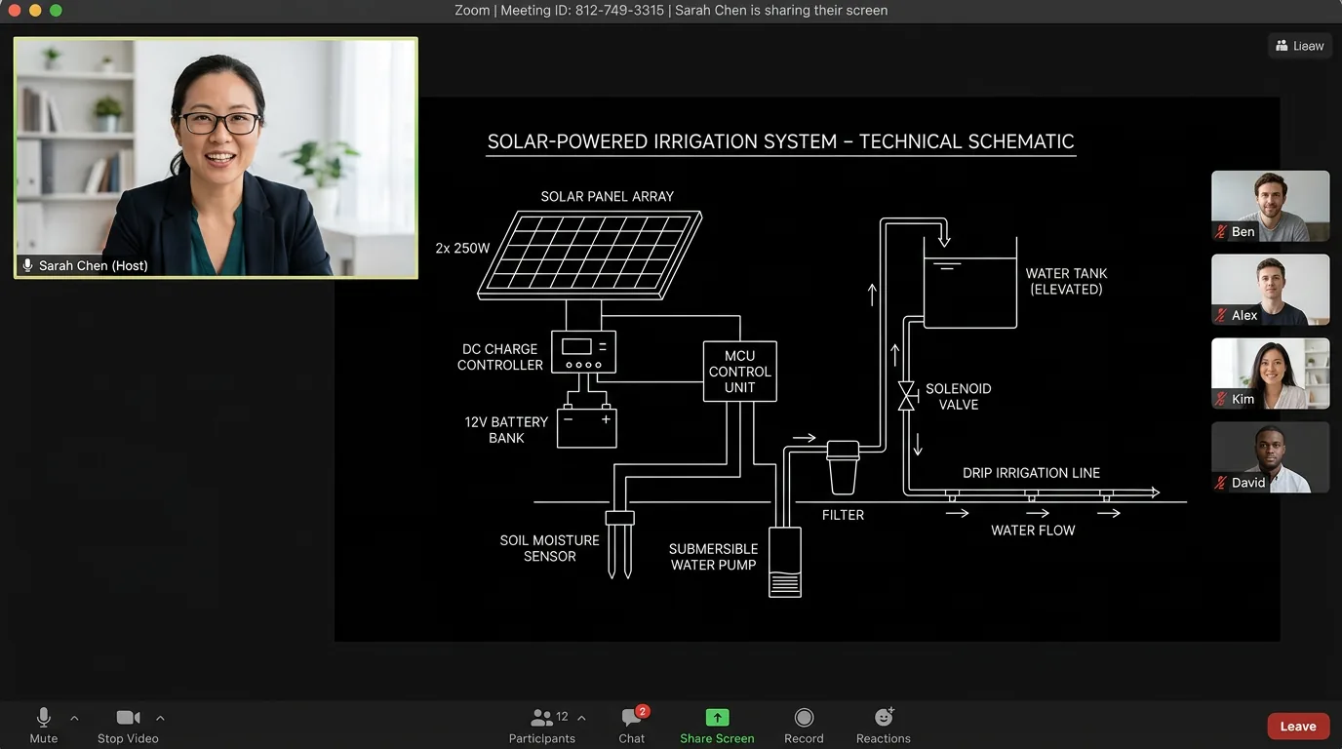Click the 'WATER TANK (ELEVATED)' label
Image resolution: width=1342 pixels, height=749 pixels.
point(1066,282)
